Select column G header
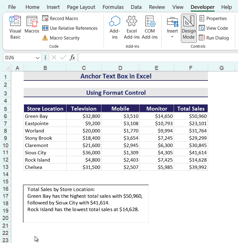The height and width of the screenshot is (243, 238). tap(222, 68)
